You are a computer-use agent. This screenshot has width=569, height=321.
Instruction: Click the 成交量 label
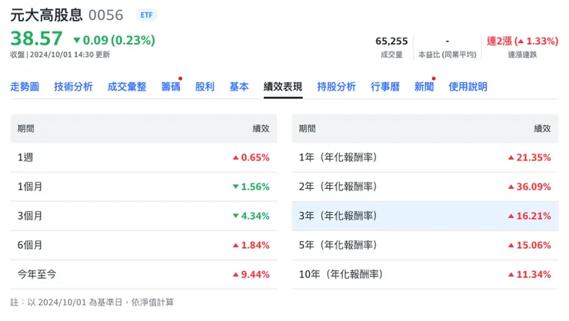coord(391,55)
